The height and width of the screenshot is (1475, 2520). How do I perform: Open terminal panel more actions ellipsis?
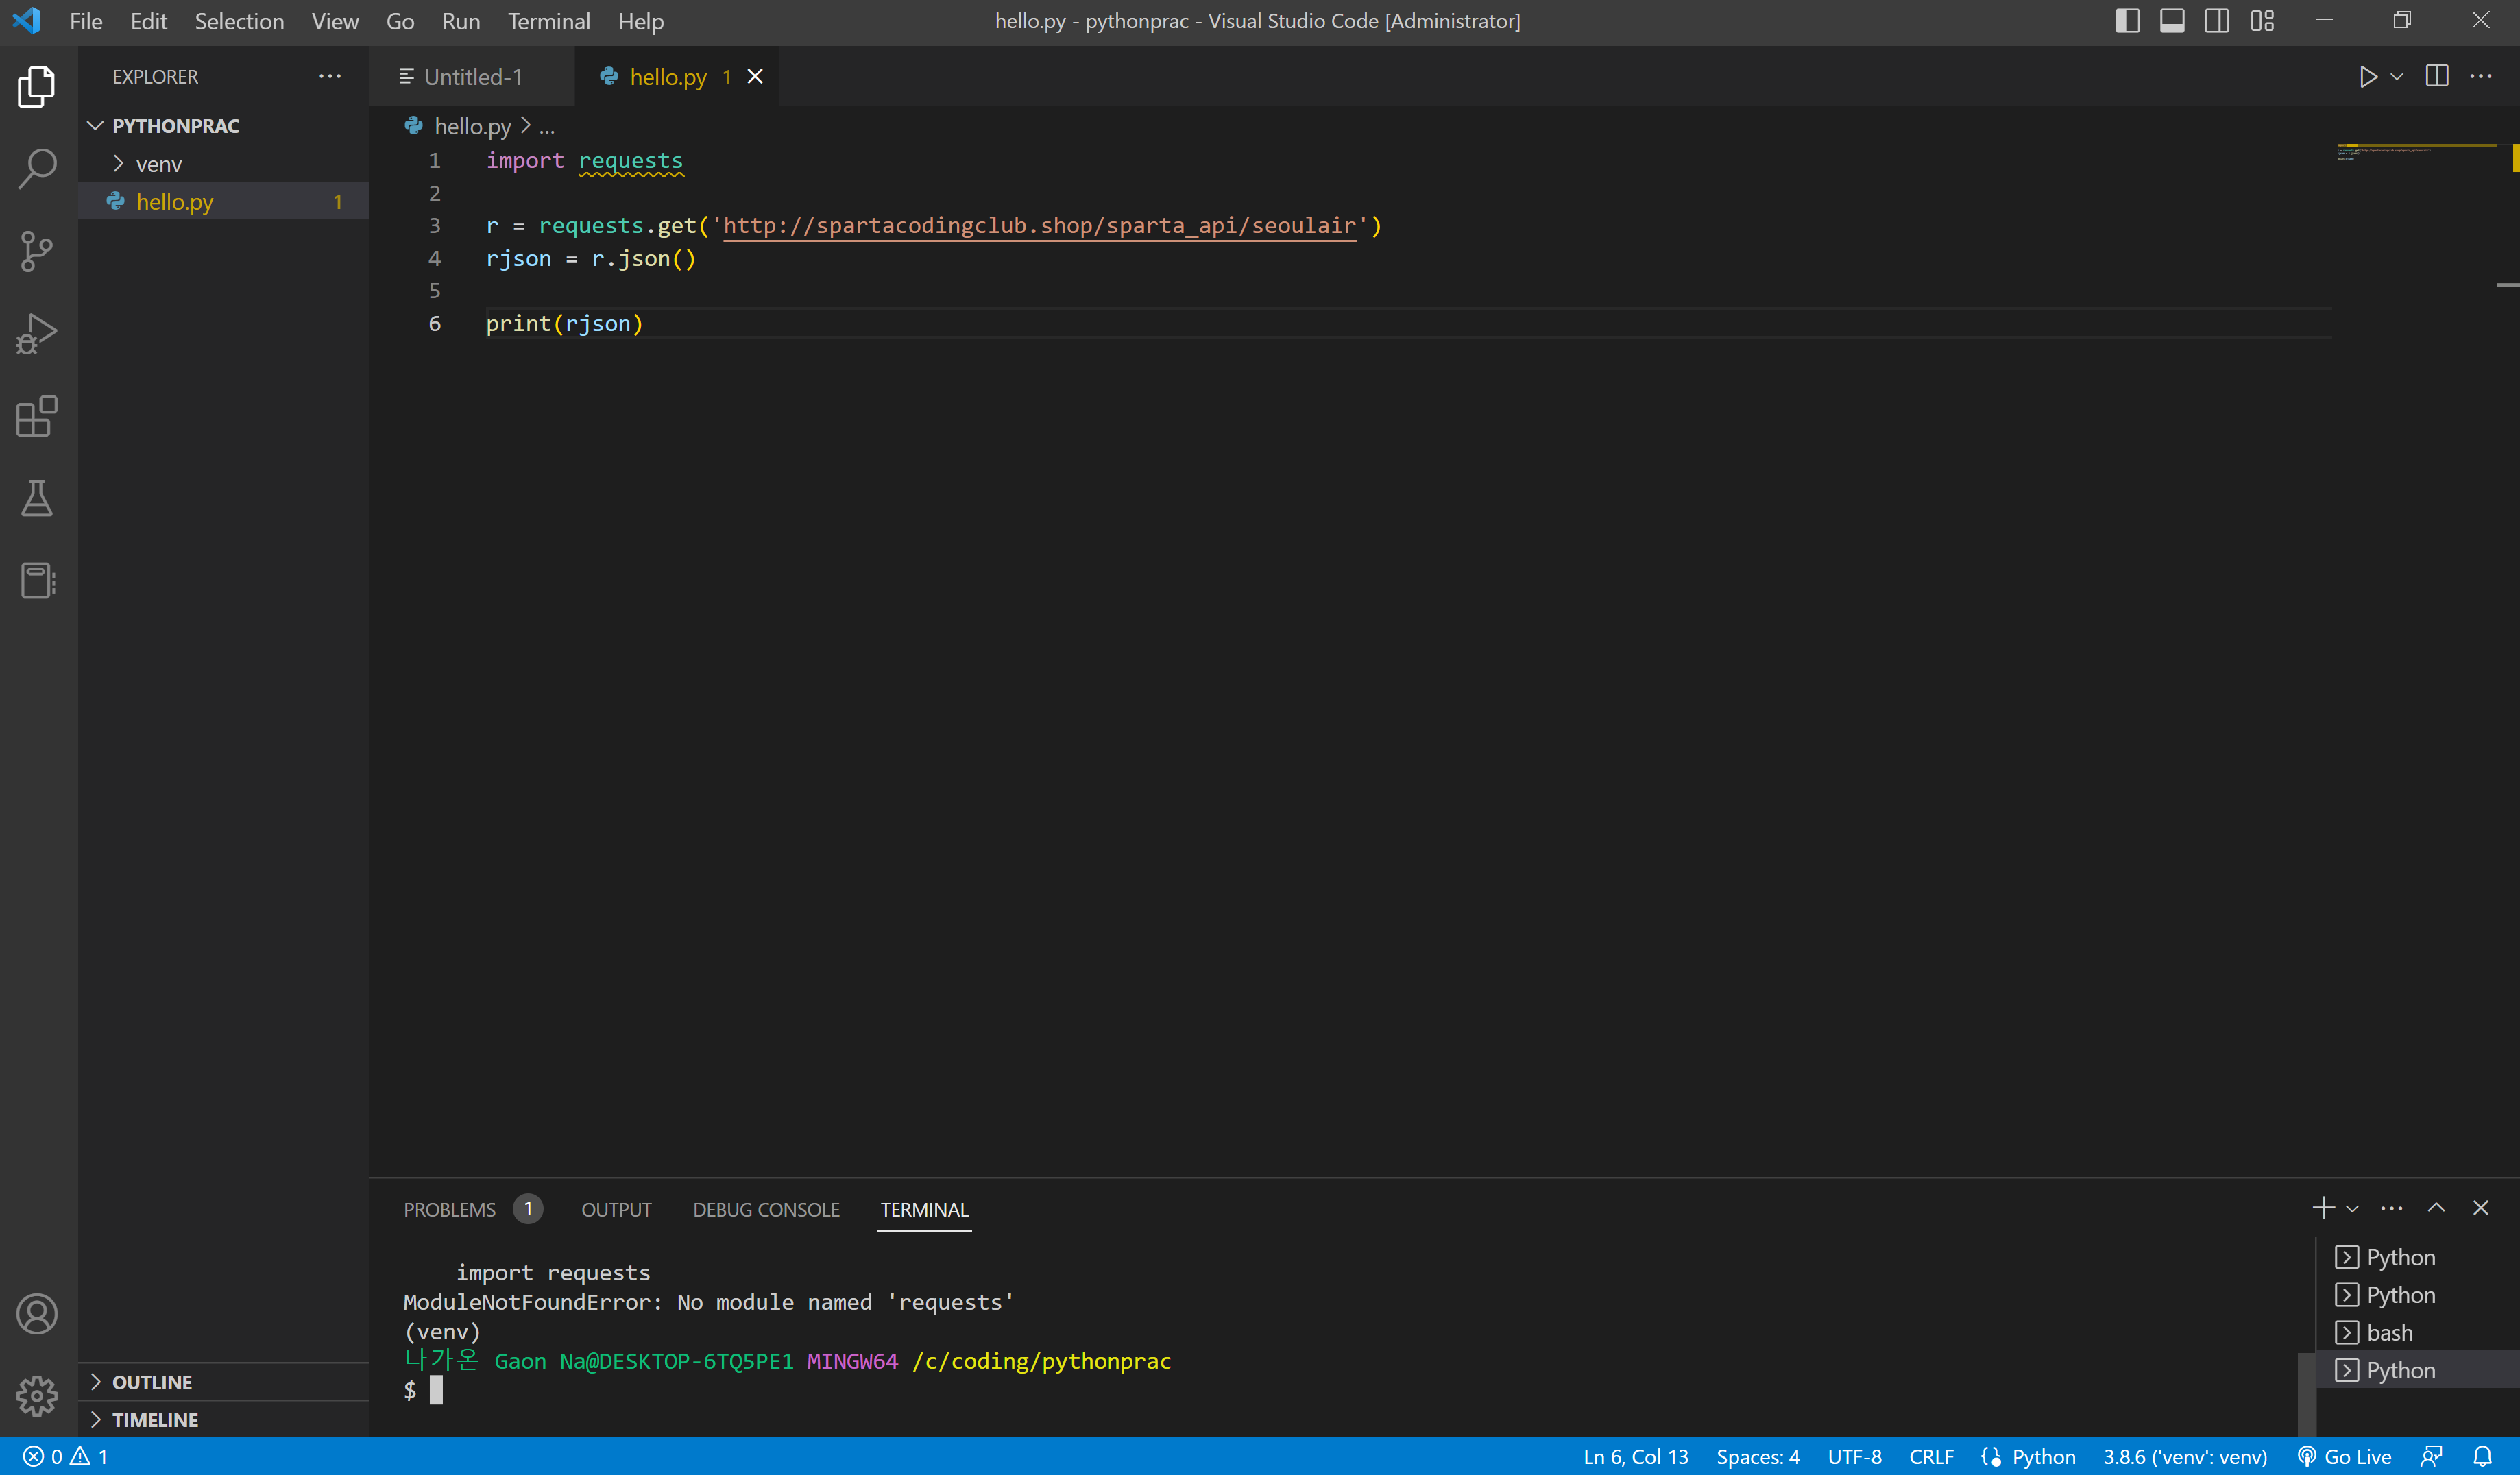tap(2391, 1208)
